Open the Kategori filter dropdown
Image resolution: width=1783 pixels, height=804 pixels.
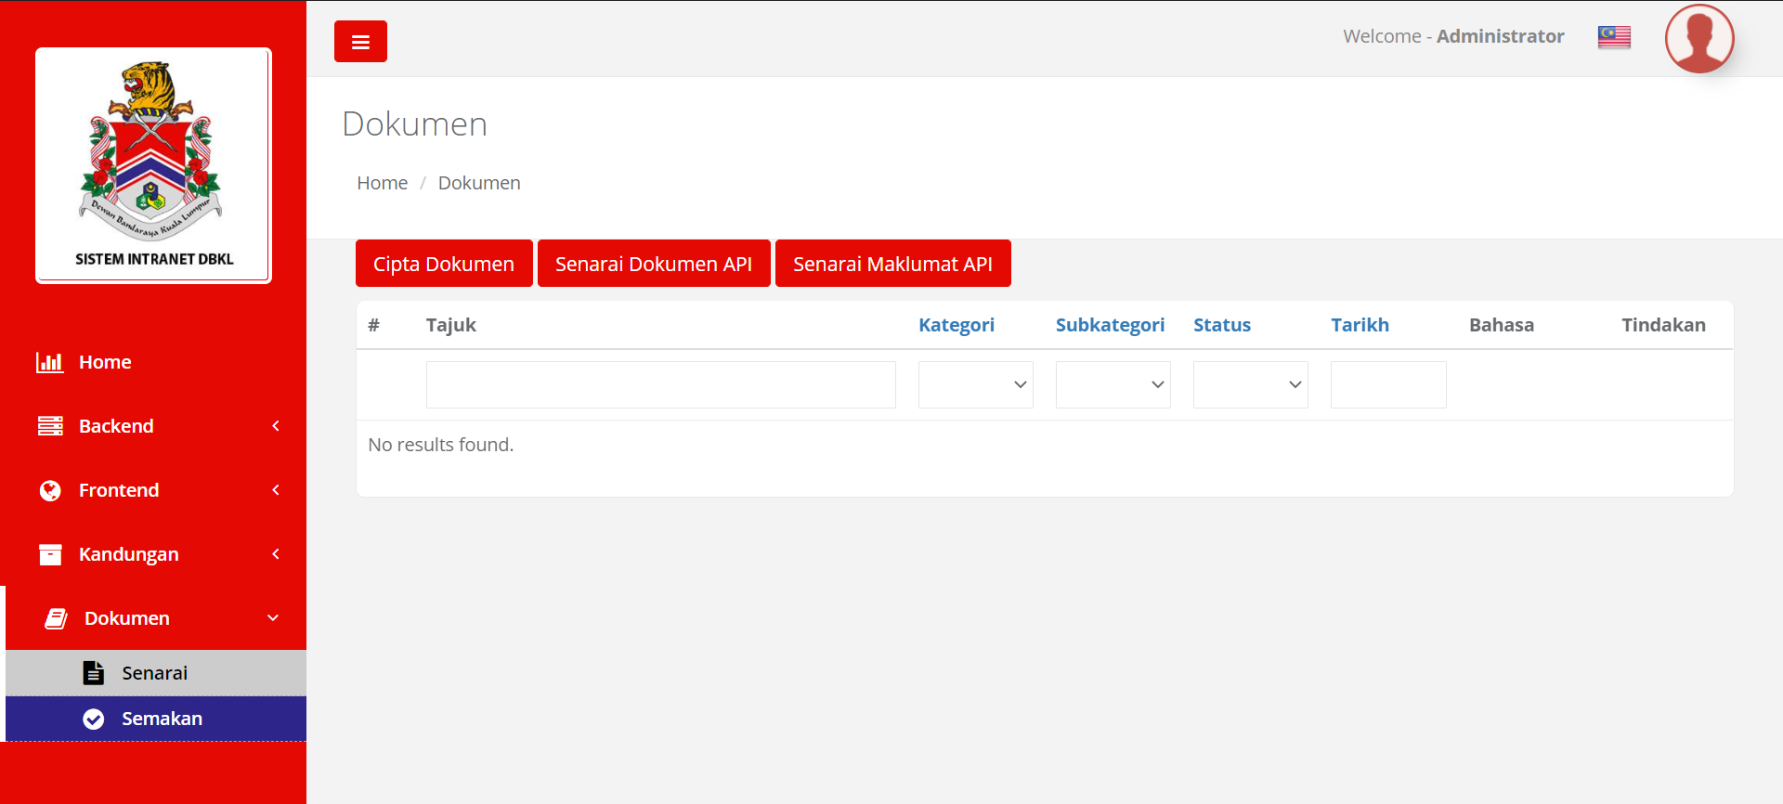coord(975,384)
